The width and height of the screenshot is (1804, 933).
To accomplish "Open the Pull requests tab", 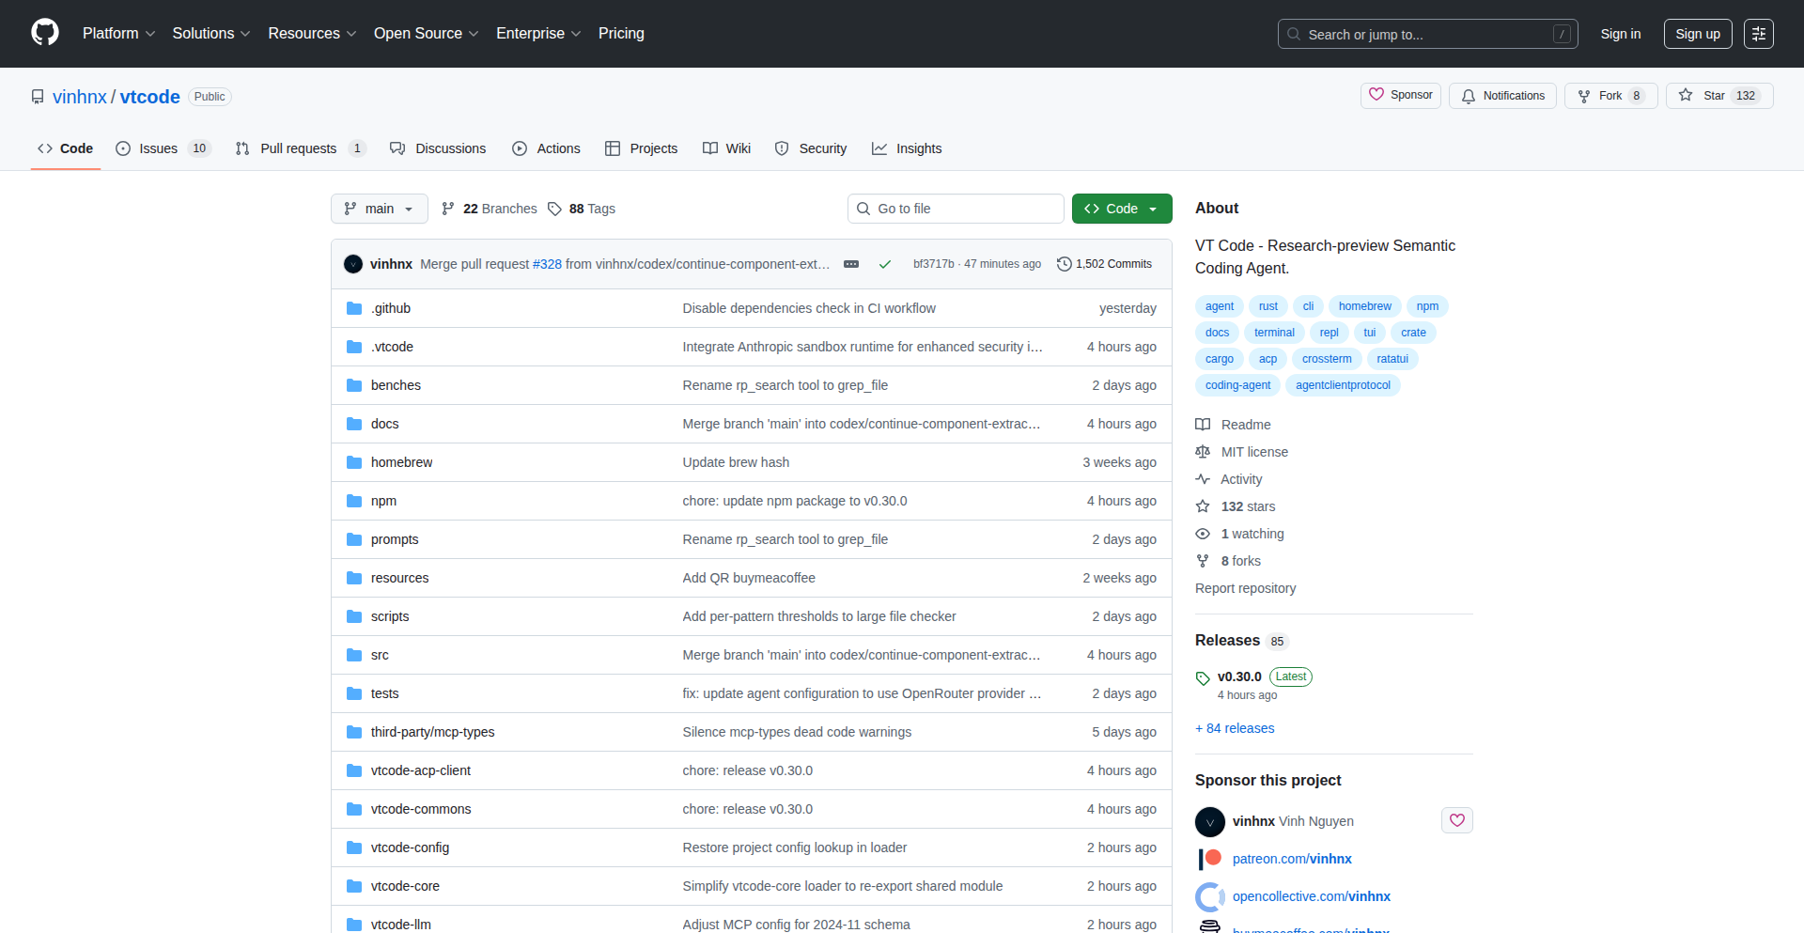I will point(298,148).
